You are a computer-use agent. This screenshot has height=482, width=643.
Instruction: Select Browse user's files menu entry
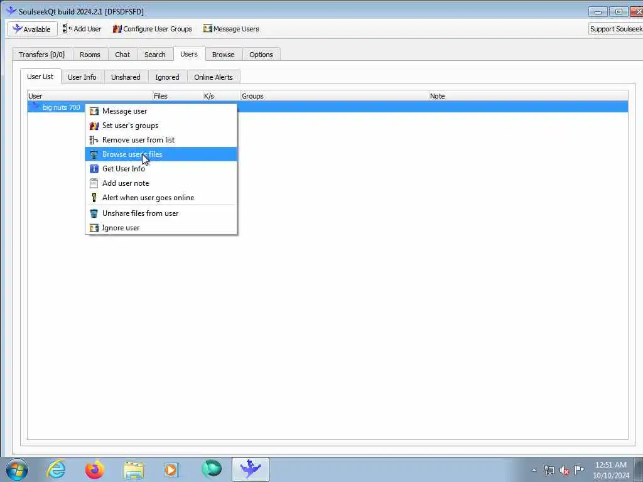click(161, 154)
